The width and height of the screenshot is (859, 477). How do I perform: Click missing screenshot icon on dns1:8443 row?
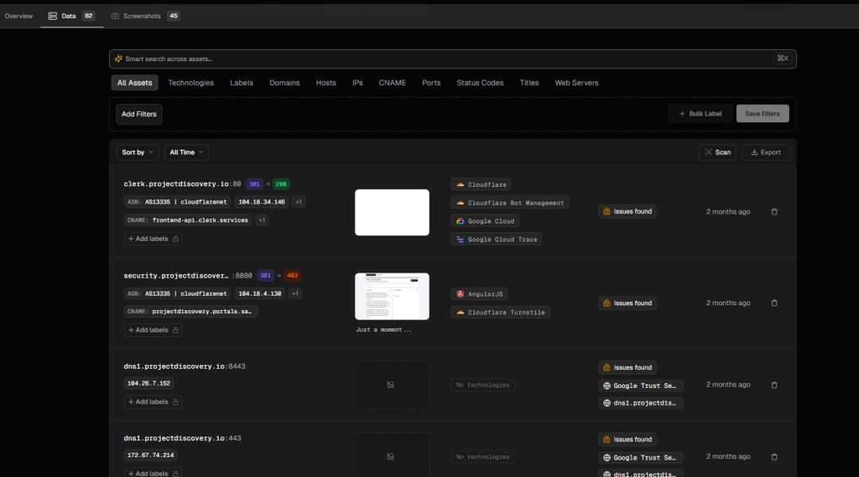click(x=391, y=385)
